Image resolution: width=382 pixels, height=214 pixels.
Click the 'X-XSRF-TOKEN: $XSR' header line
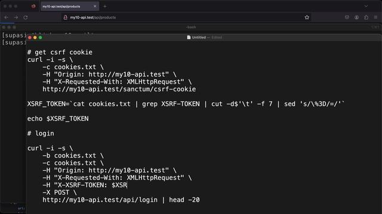coord(85,185)
